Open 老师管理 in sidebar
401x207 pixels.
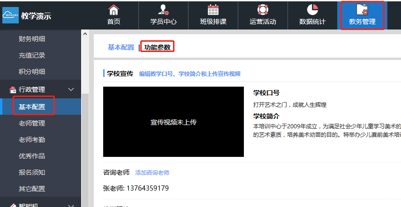point(32,123)
